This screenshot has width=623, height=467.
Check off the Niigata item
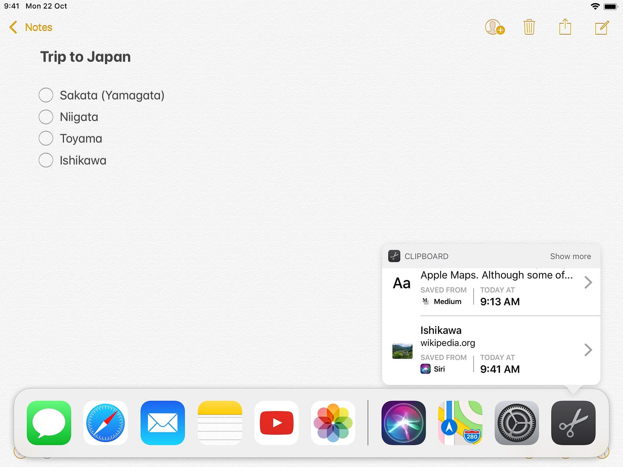tap(46, 117)
